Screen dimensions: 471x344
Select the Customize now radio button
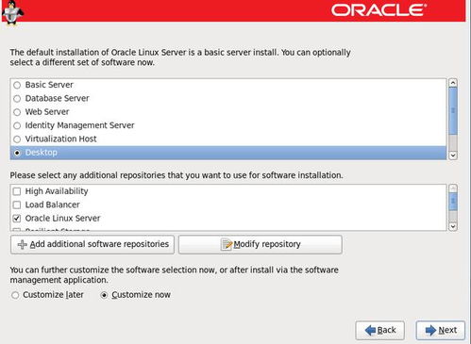104,295
